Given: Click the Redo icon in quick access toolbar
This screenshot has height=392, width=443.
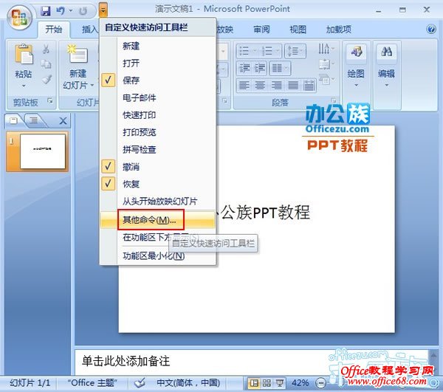Looking at the screenshot, I should point(83,11).
